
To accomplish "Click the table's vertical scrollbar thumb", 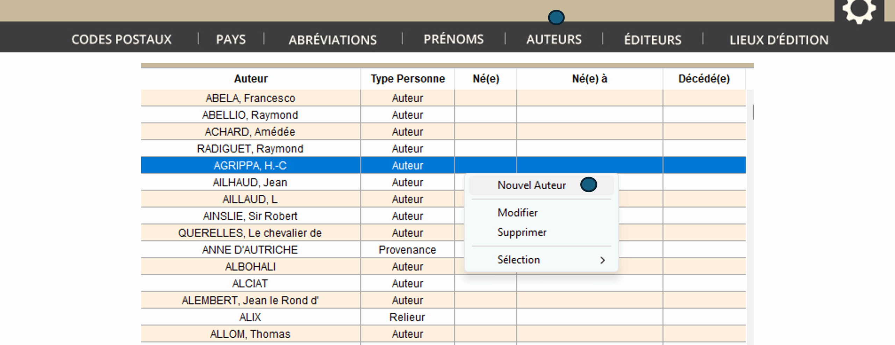I will [x=753, y=112].
